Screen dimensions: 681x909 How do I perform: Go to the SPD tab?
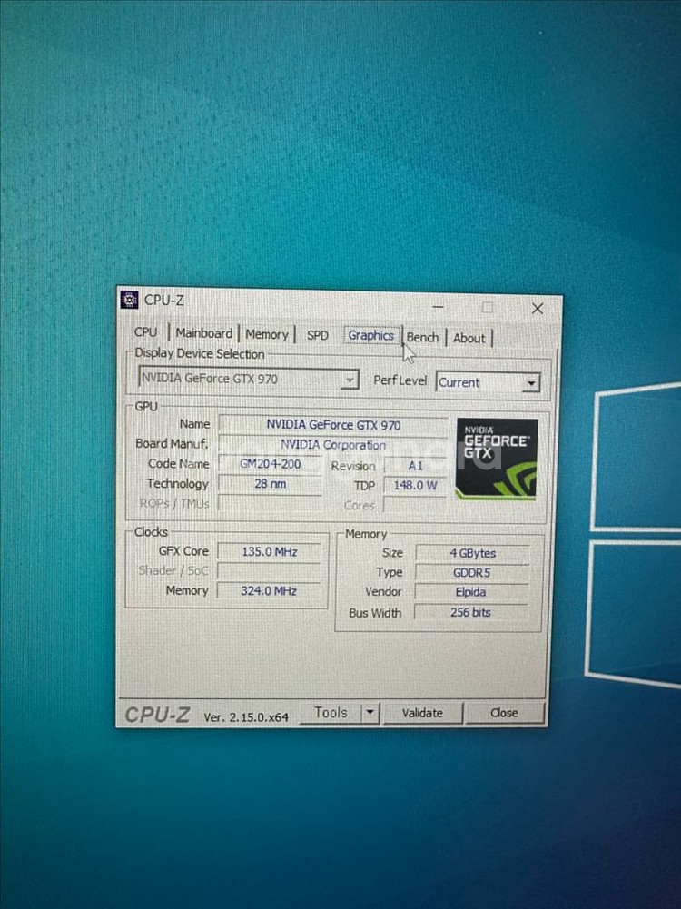(x=317, y=335)
